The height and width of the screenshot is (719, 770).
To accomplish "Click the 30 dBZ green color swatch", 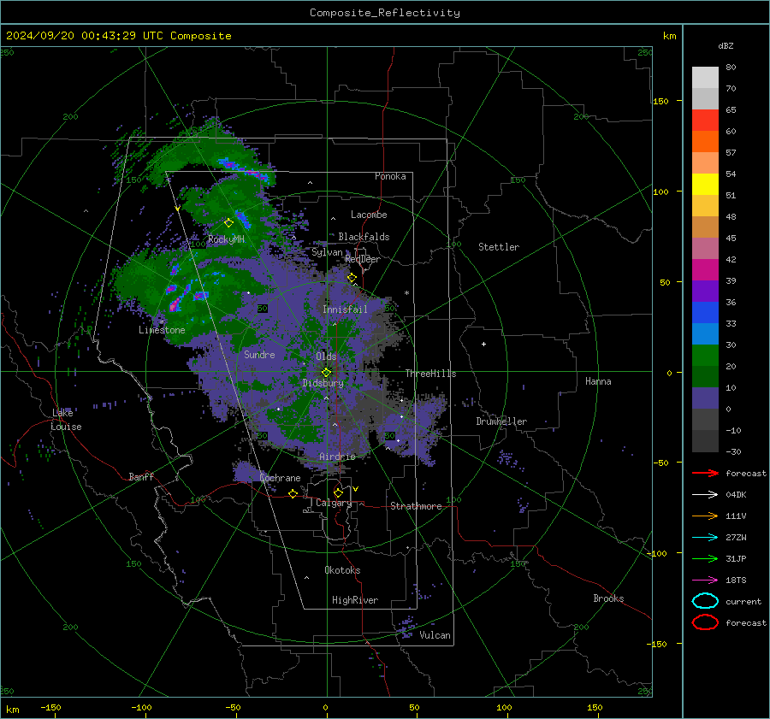I will pos(705,356).
